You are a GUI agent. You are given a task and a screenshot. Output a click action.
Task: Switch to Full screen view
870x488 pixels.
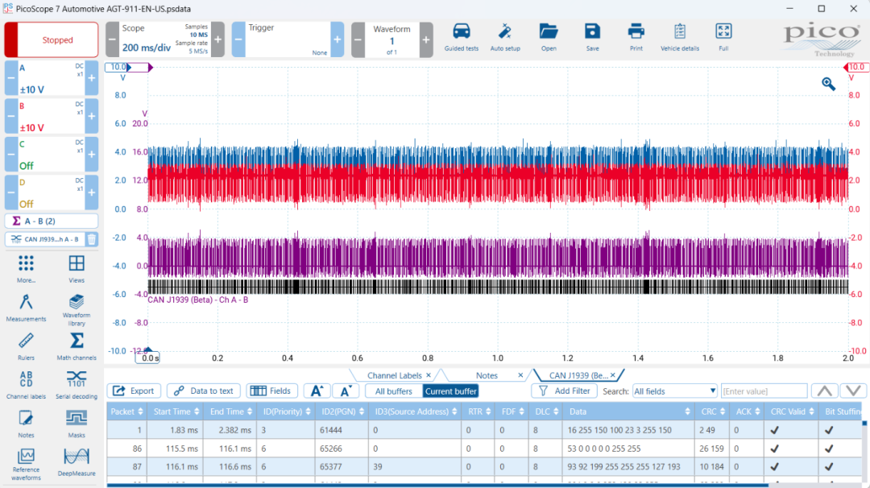tap(723, 38)
